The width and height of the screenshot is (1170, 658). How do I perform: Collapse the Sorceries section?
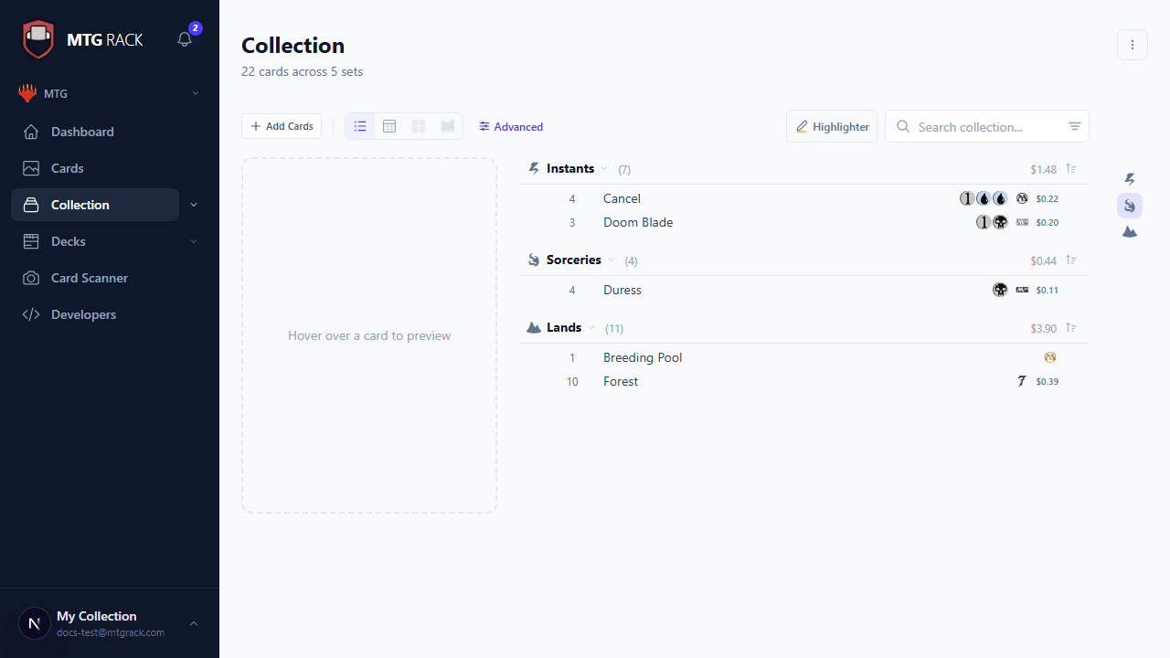[612, 260]
